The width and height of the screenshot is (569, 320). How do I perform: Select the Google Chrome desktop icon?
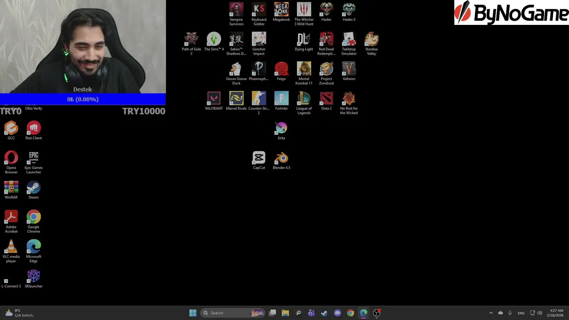[33, 221]
